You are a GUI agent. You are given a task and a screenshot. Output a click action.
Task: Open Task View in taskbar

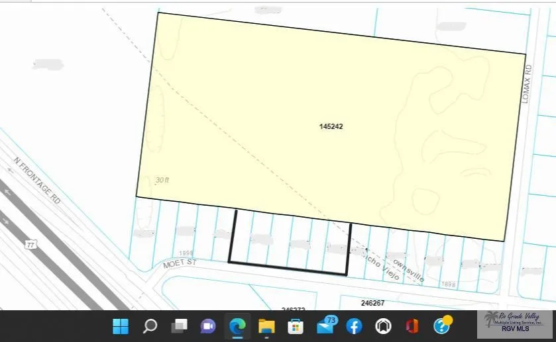(179, 326)
